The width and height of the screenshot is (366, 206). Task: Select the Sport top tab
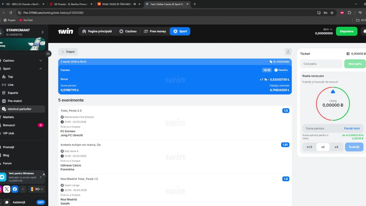click(180, 31)
